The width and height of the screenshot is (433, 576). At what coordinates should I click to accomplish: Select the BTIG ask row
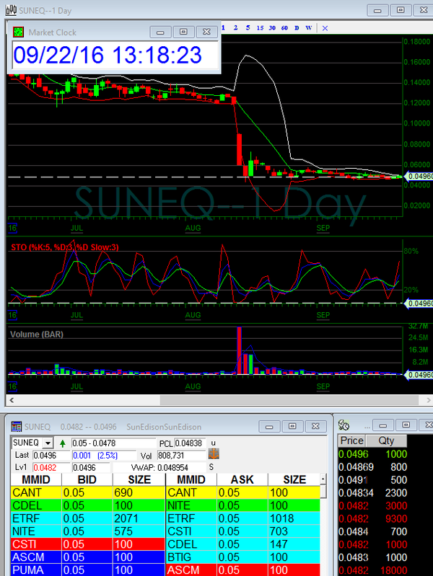pos(243,557)
